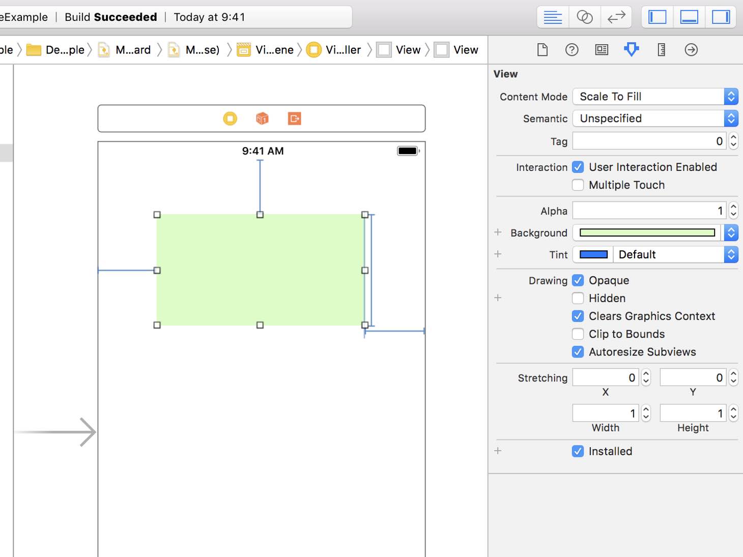This screenshot has height=557, width=743.
Task: Enable Clip to Bounds
Action: point(578,334)
